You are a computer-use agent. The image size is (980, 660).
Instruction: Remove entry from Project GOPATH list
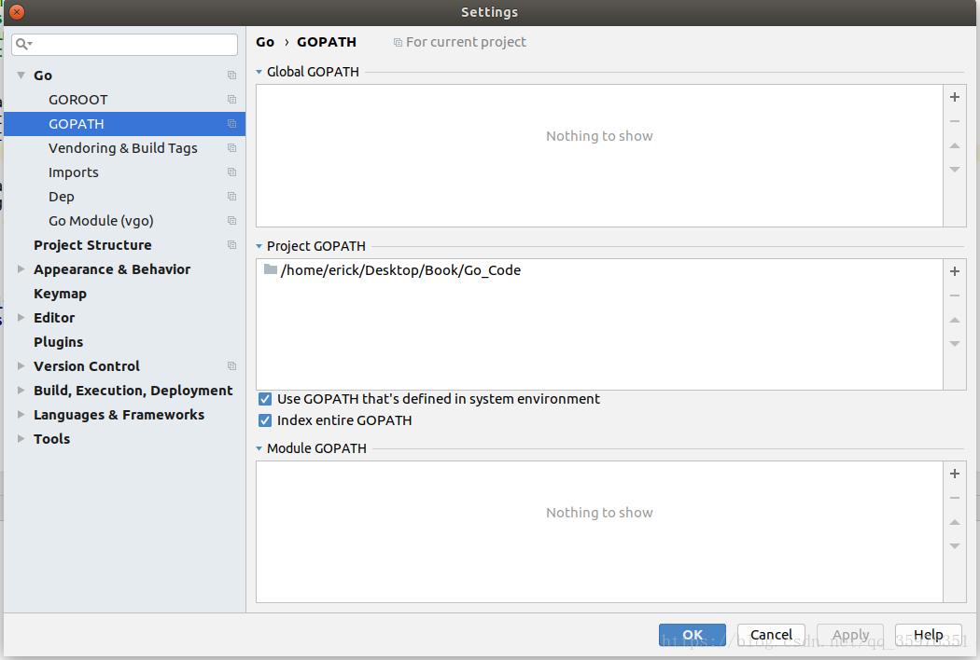(x=955, y=296)
